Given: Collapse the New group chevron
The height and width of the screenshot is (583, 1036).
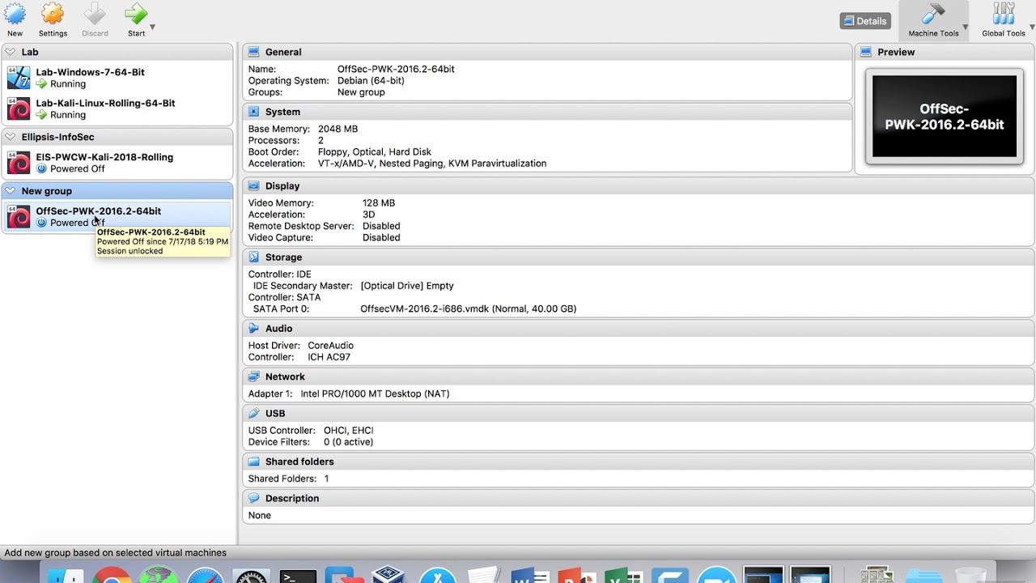Looking at the screenshot, I should point(10,191).
